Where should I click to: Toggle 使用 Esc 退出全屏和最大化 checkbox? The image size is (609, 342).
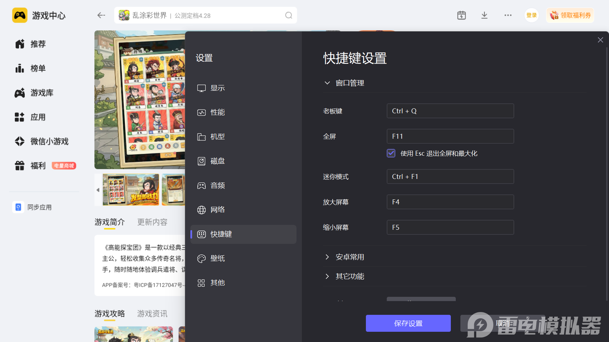(x=391, y=153)
